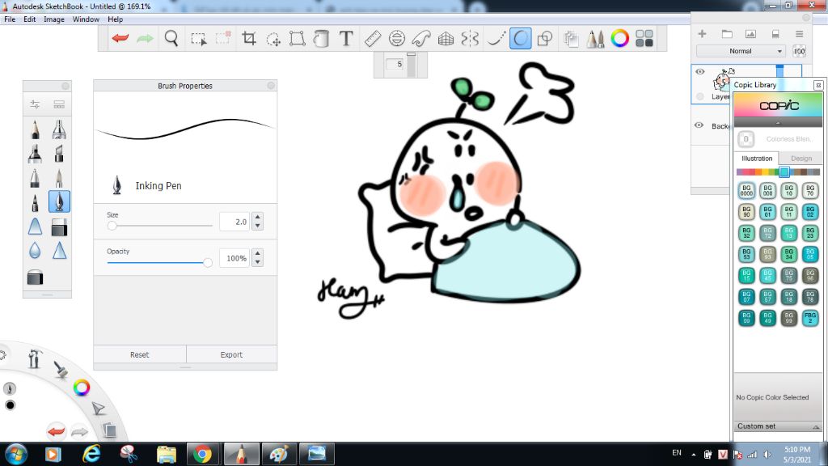Select the Pencil brush in brush palette
Viewport: 828px width, 466px height.
(x=35, y=129)
